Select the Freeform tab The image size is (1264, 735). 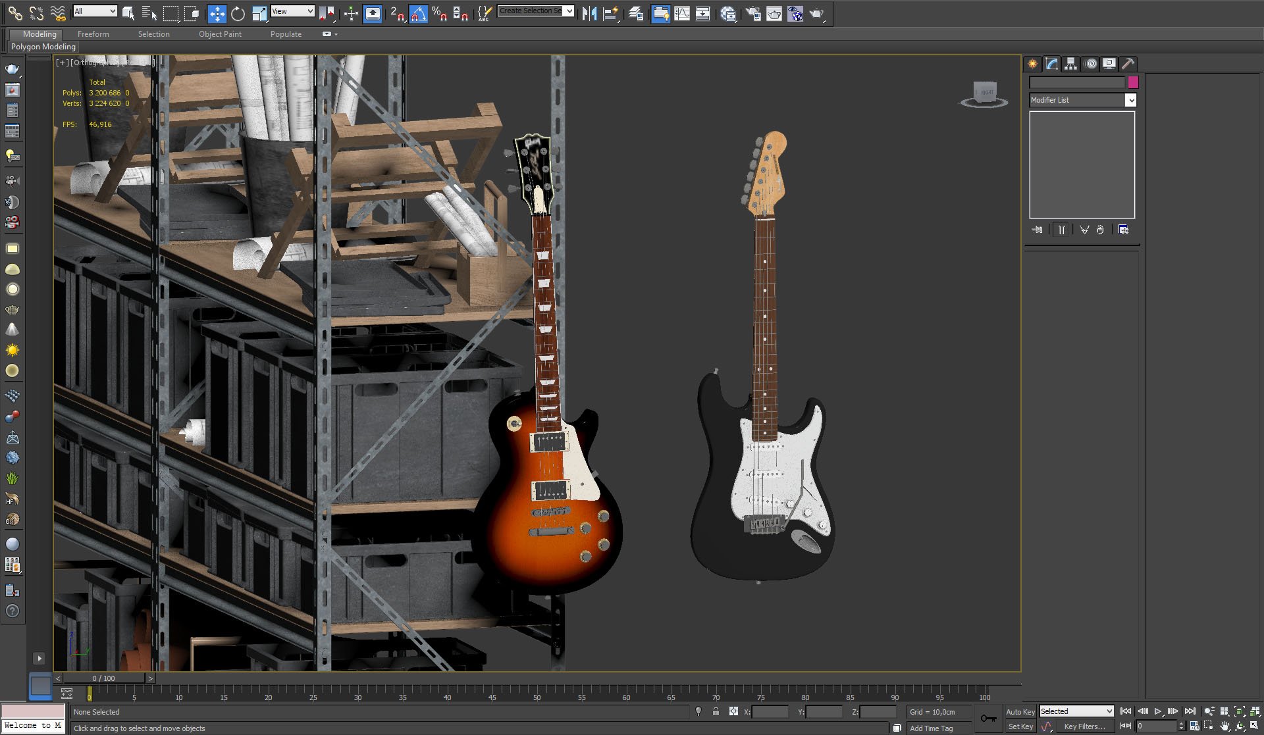pyautogui.click(x=93, y=34)
